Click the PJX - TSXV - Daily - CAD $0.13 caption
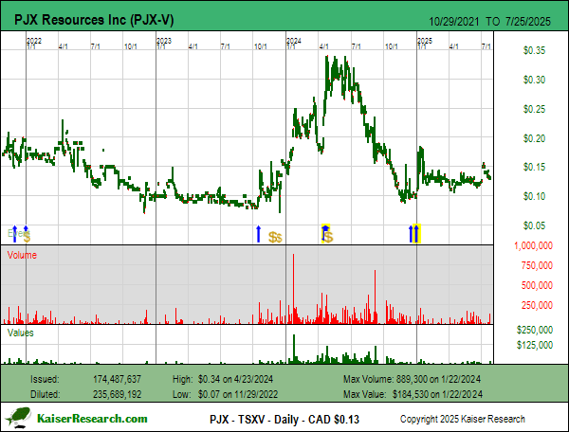The image size is (569, 432). pyautogui.click(x=284, y=420)
